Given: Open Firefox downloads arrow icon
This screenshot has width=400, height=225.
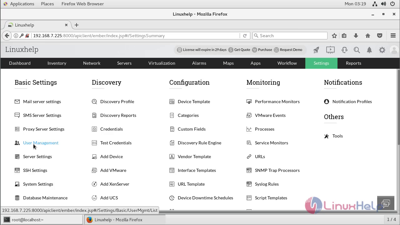Looking at the screenshot, I should pos(356,36).
